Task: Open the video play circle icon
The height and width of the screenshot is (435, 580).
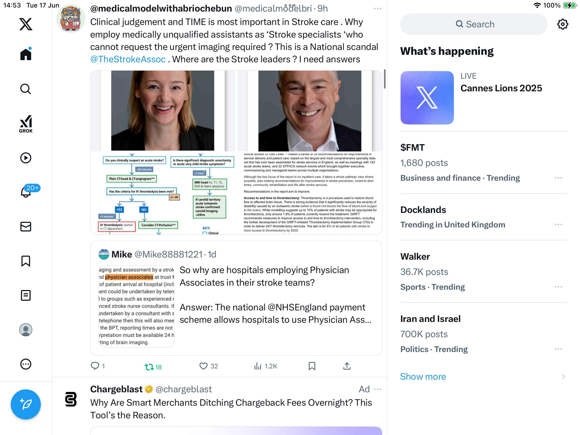Action: pyautogui.click(x=26, y=158)
